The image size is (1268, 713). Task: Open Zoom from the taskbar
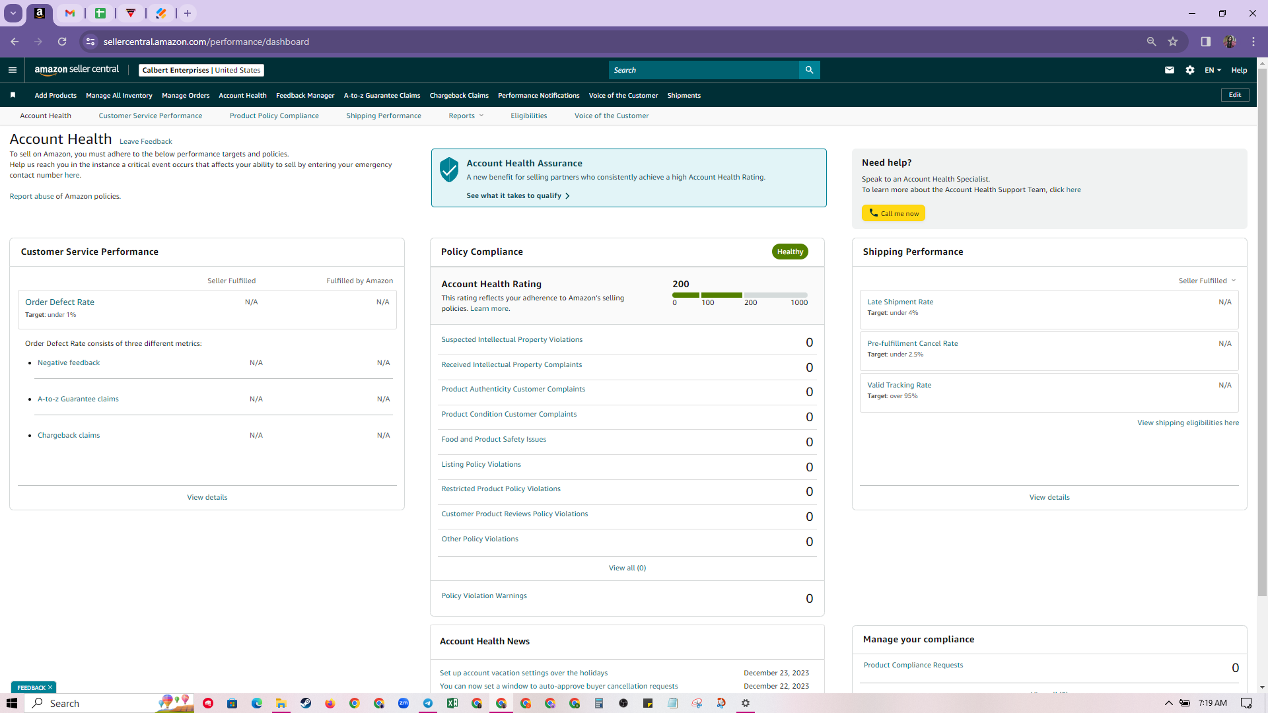(404, 703)
